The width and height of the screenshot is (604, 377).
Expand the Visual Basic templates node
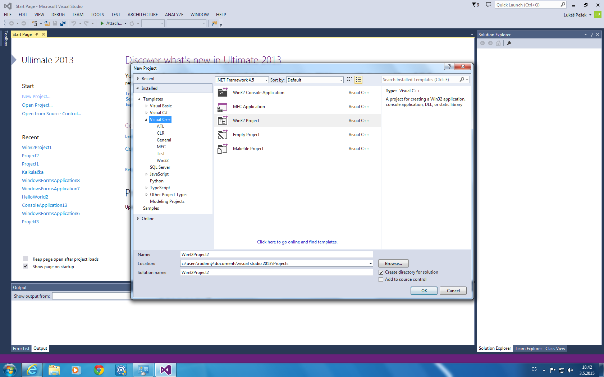pyautogui.click(x=146, y=106)
